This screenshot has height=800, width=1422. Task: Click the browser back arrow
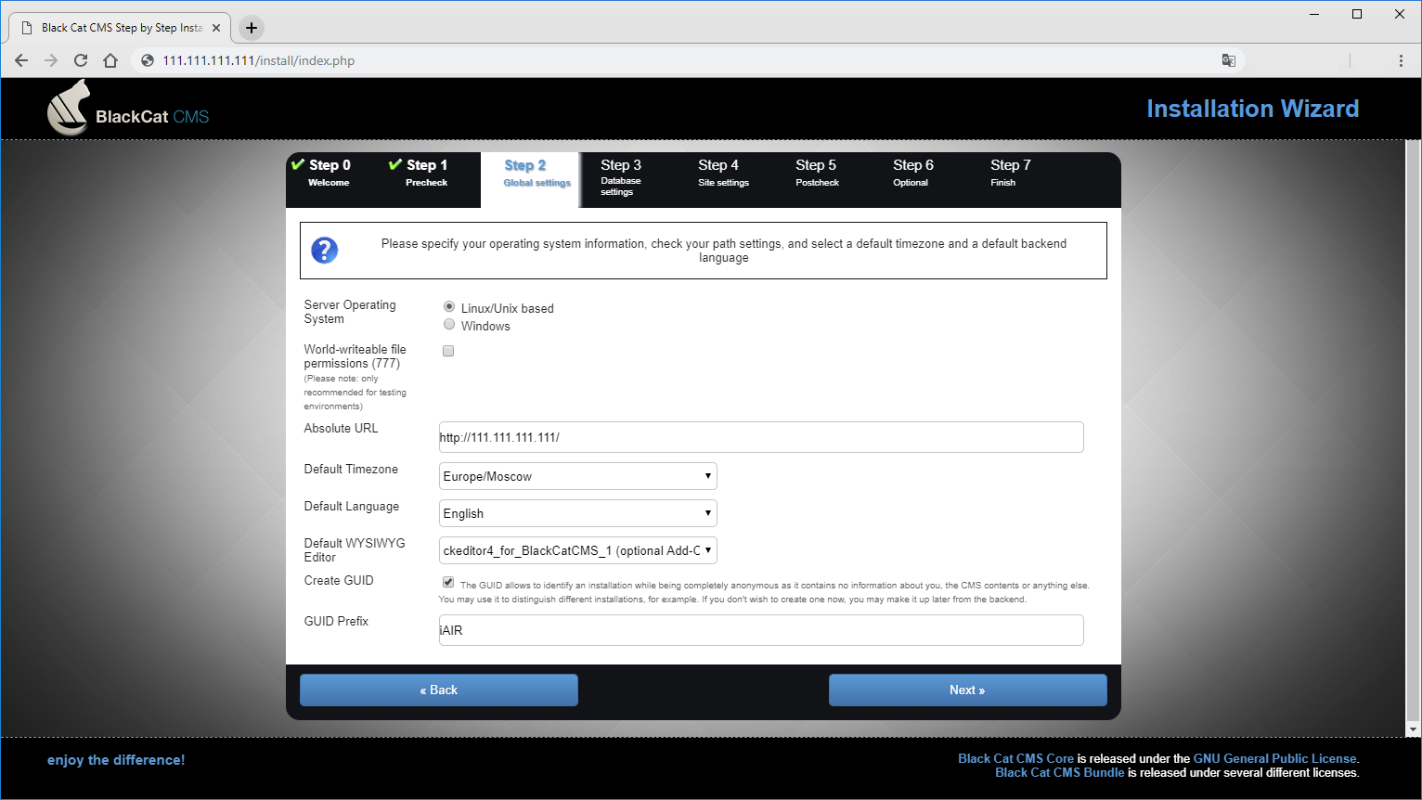click(x=21, y=60)
